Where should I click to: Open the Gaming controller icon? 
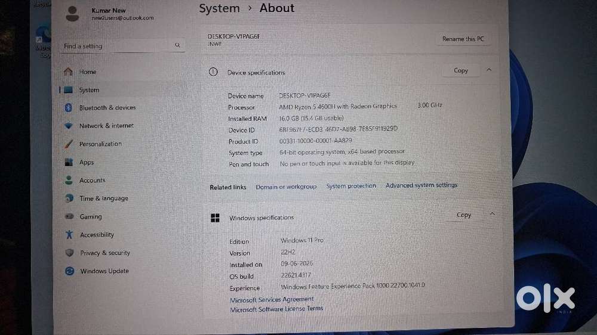click(69, 216)
